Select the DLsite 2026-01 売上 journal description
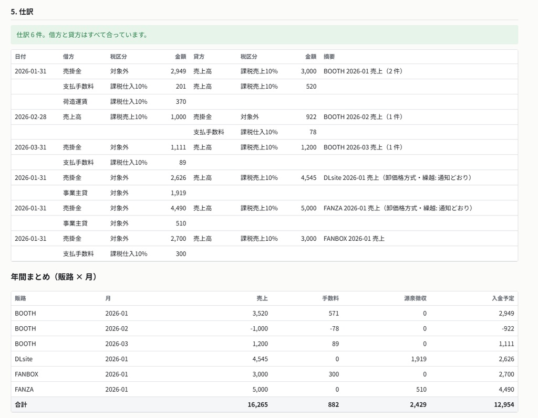The height and width of the screenshot is (418, 538). coord(398,178)
